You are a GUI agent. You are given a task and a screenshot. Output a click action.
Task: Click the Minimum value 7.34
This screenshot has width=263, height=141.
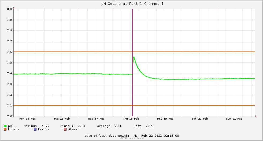pyautogui.click(x=82, y=126)
